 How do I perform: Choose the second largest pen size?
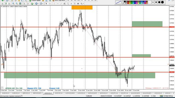tap(159, 2)
